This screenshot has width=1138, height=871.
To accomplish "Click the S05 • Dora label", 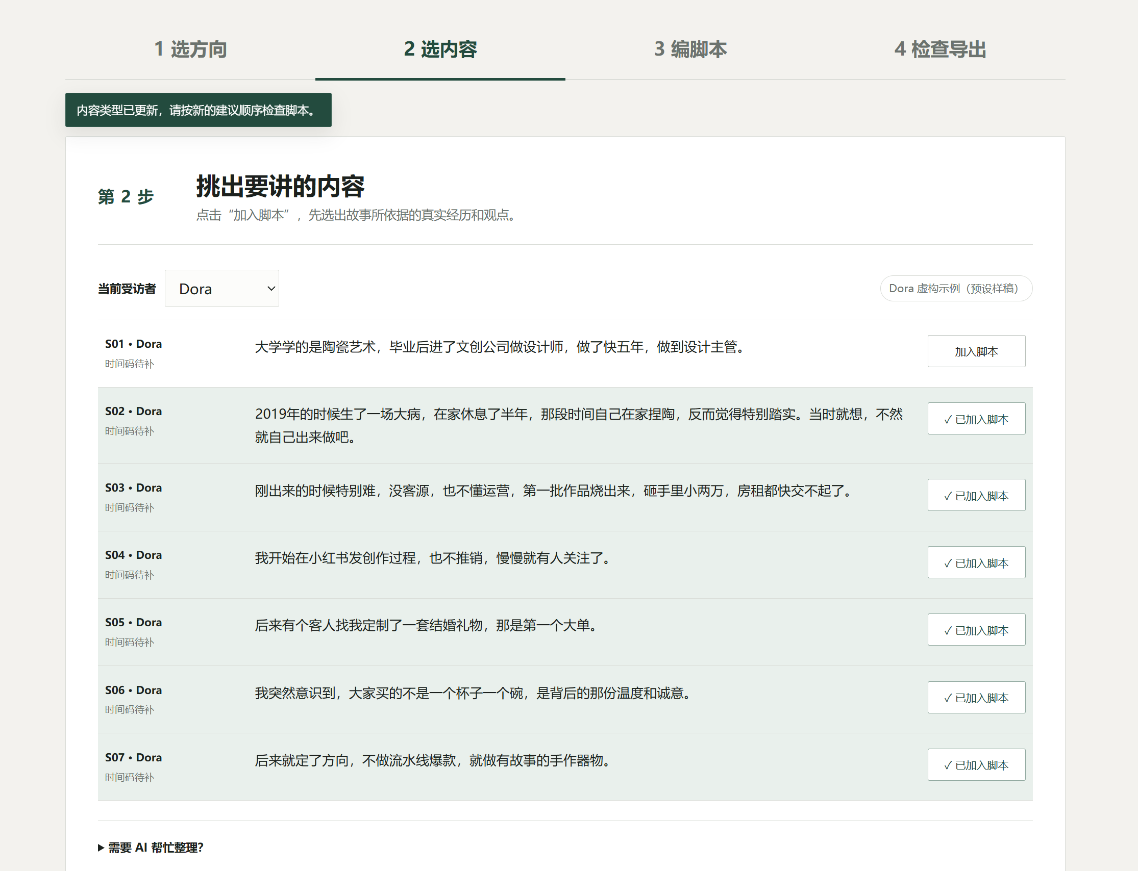I will tap(133, 623).
